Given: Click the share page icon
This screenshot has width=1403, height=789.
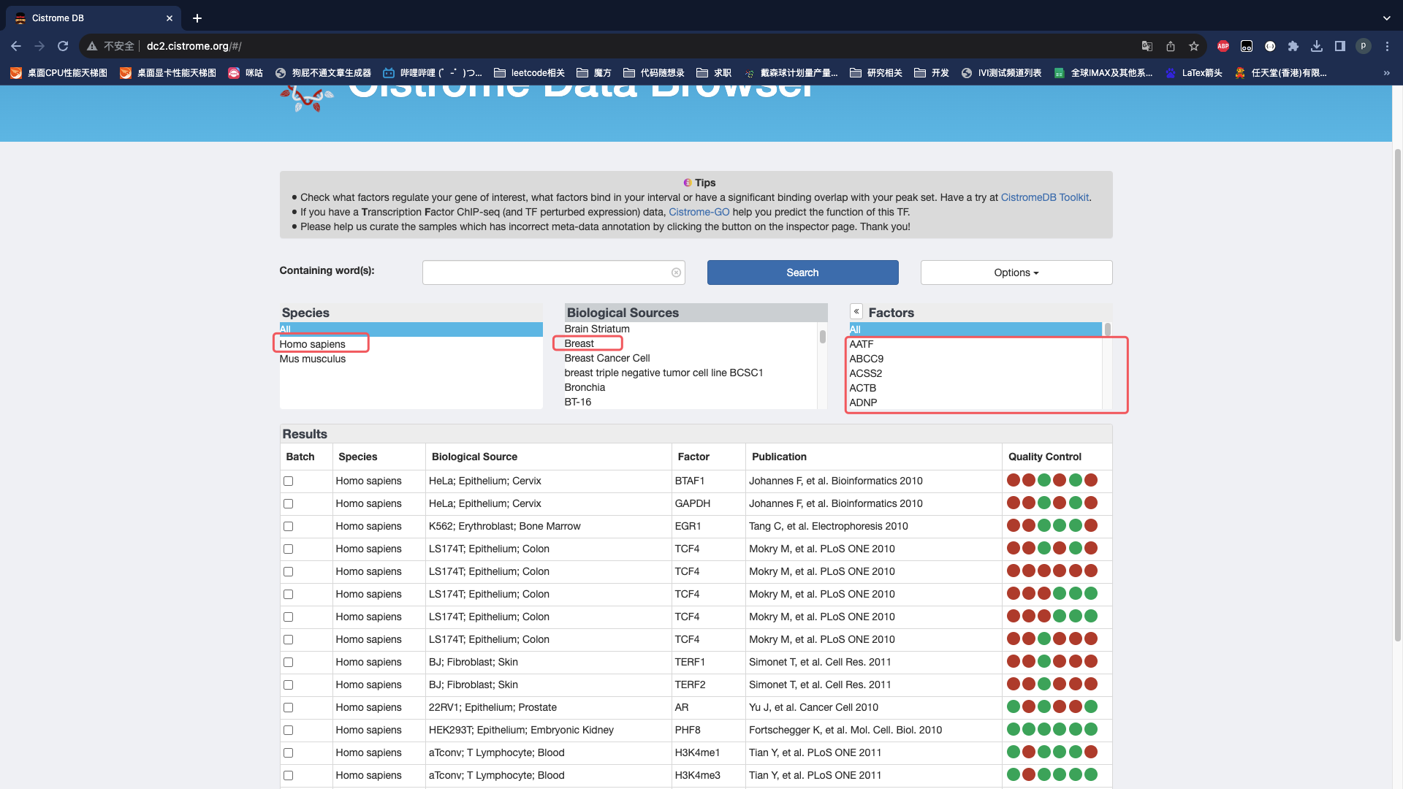Looking at the screenshot, I should tap(1171, 46).
